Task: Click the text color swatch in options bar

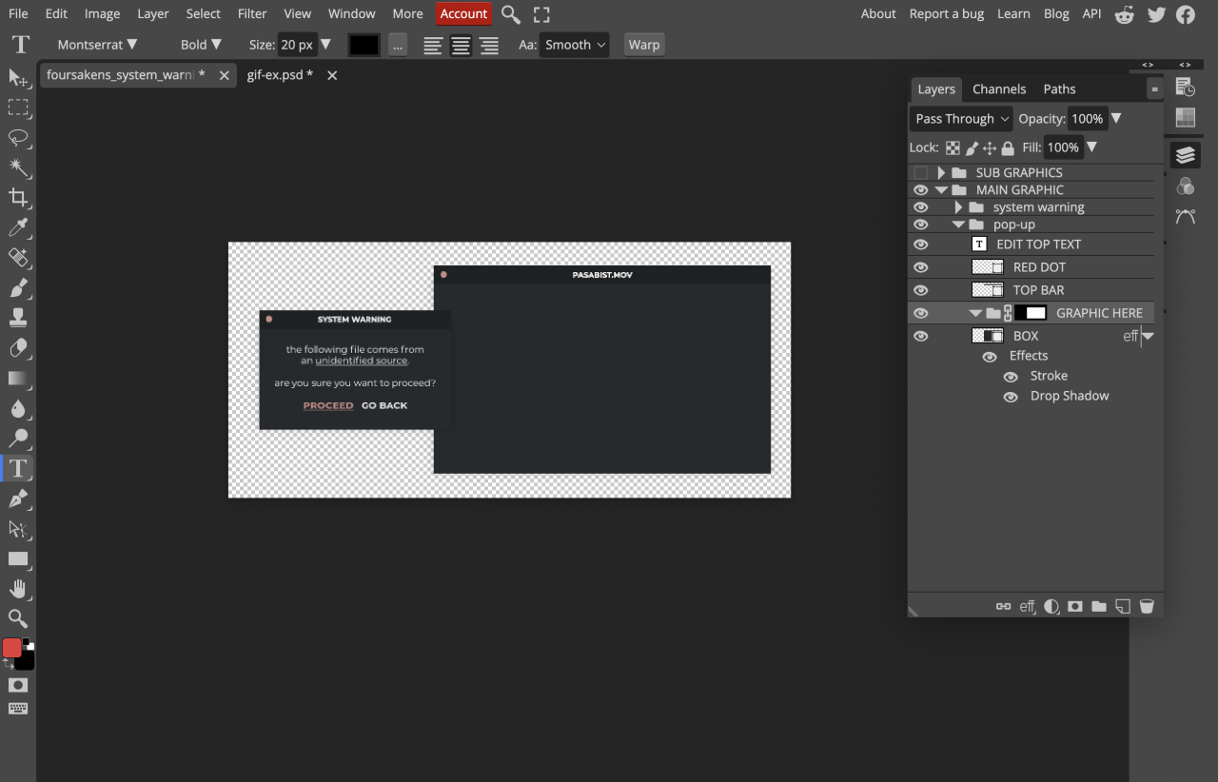Action: point(363,45)
